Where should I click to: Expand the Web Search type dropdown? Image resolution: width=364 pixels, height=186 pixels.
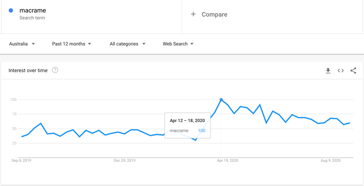(178, 44)
